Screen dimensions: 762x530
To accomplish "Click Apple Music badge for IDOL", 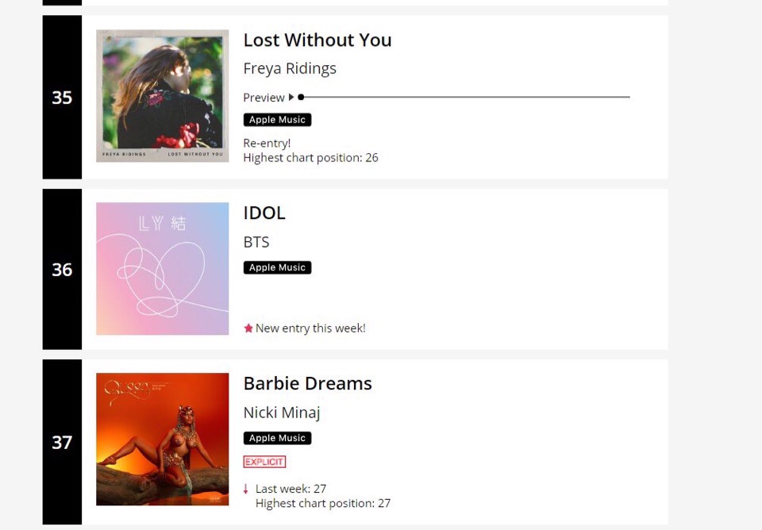I will [x=277, y=268].
